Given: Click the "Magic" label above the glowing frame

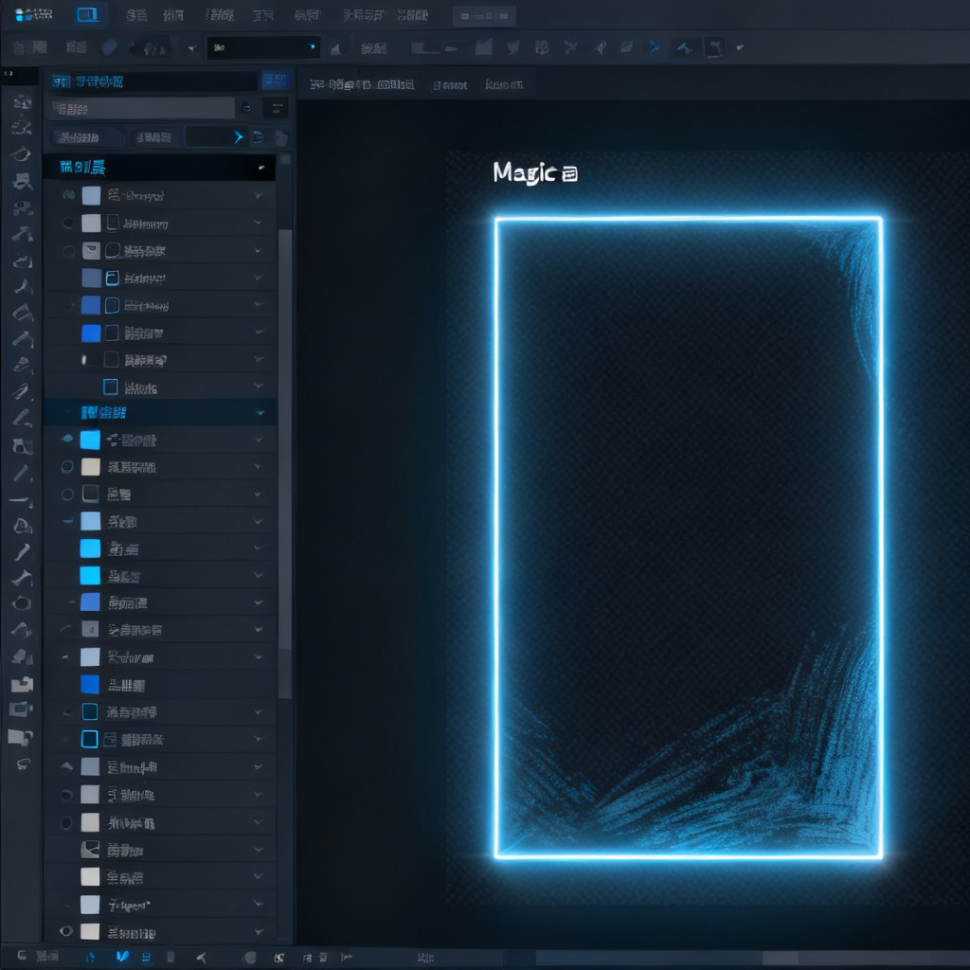Looking at the screenshot, I should tap(525, 172).
